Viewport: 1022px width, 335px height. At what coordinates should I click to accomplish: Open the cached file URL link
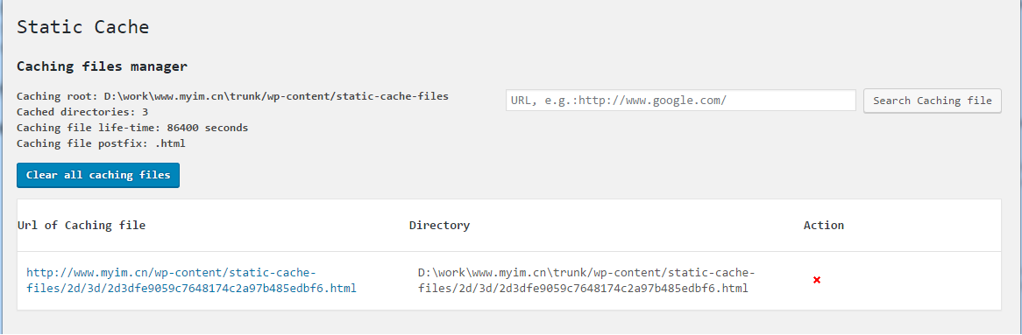(191, 281)
